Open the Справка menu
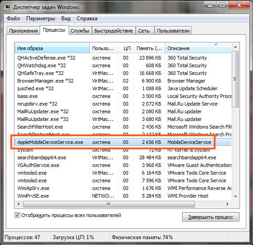253x245 pixels. pyautogui.click(x=87, y=18)
